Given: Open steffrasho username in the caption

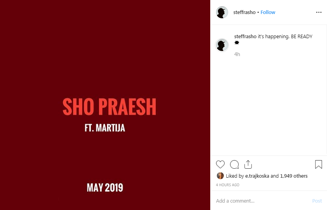Looking at the screenshot, I should pyautogui.click(x=245, y=37).
